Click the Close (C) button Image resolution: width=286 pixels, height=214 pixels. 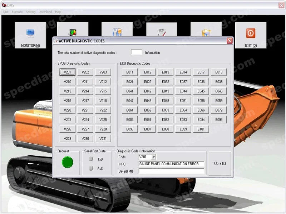(x=220, y=163)
